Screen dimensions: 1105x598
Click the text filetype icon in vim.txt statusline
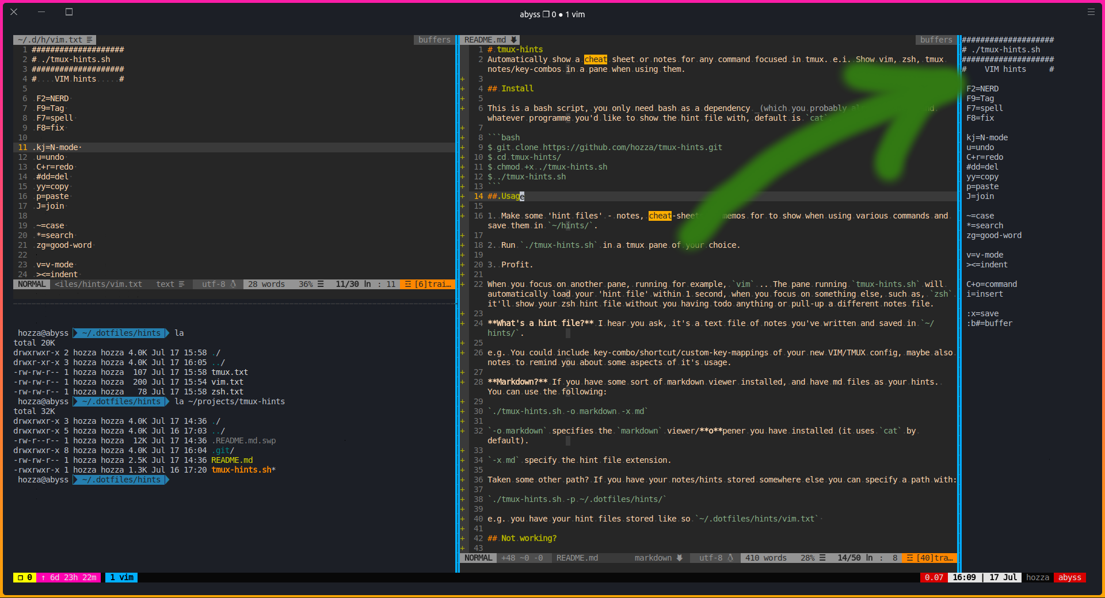[181, 284]
